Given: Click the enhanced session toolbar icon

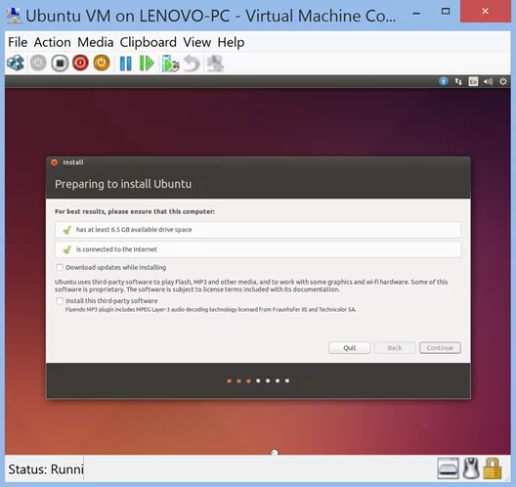Looking at the screenshot, I should [x=215, y=64].
